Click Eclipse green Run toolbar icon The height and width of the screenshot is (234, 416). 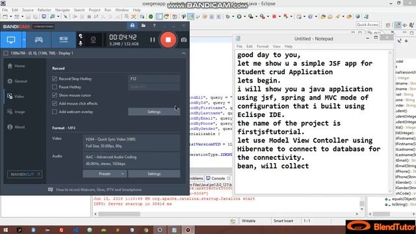tap(239, 16)
